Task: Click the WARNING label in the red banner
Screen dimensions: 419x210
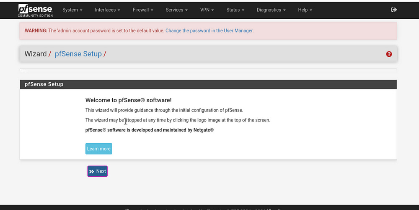Action: click(x=36, y=30)
